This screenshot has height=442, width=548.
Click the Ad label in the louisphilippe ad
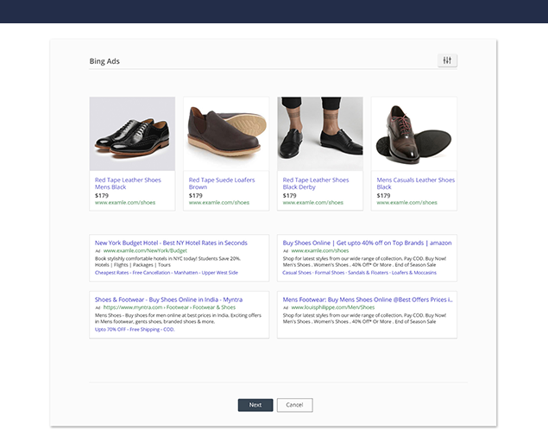[286, 307]
